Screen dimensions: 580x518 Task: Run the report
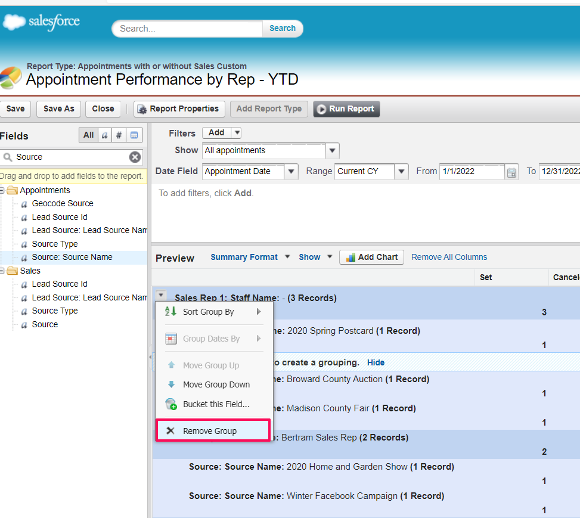(x=346, y=108)
